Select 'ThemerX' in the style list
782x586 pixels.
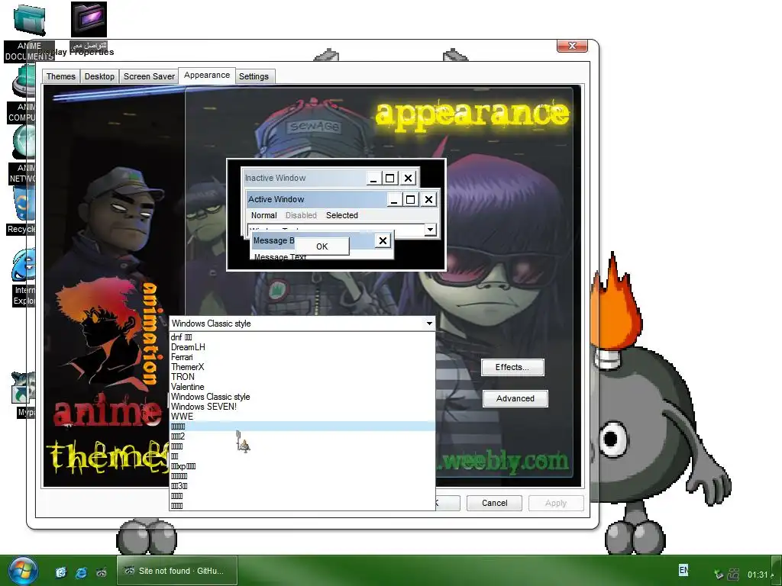click(x=302, y=367)
